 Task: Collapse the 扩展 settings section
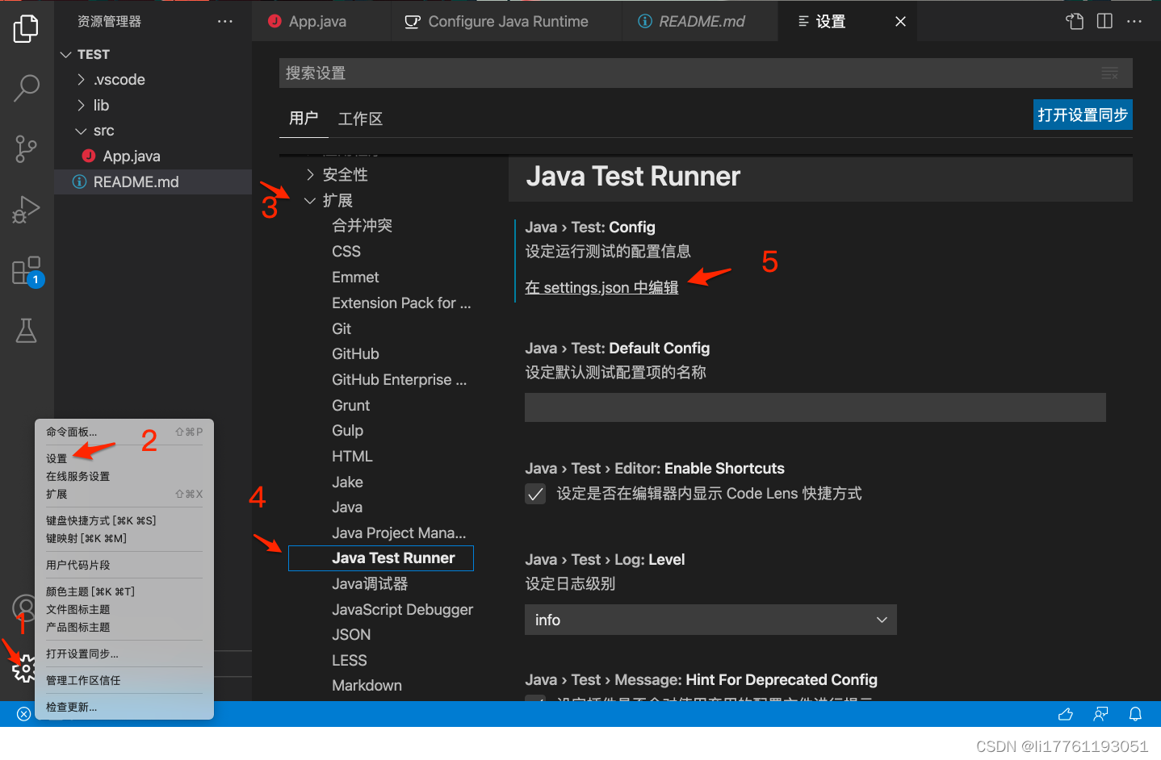coord(310,200)
